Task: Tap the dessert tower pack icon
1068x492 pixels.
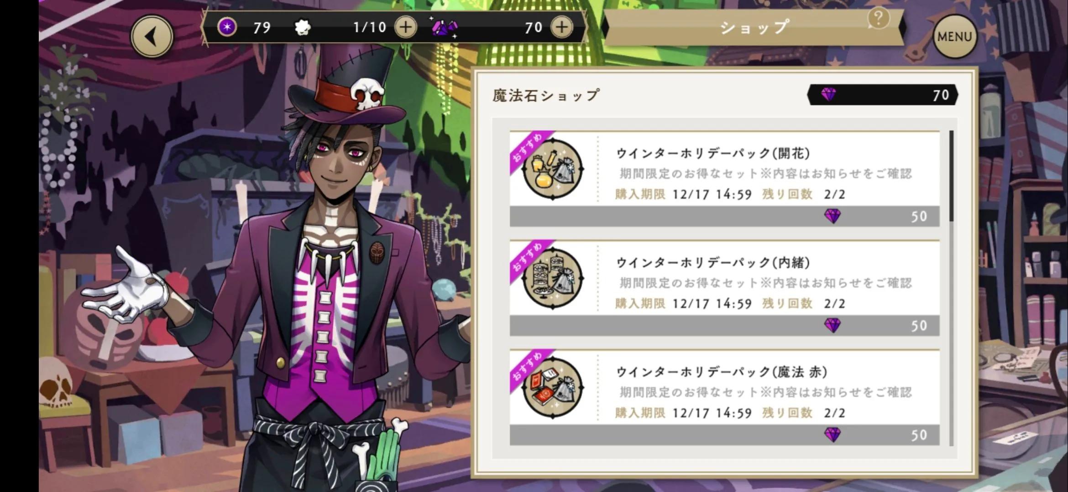Action: (x=553, y=278)
